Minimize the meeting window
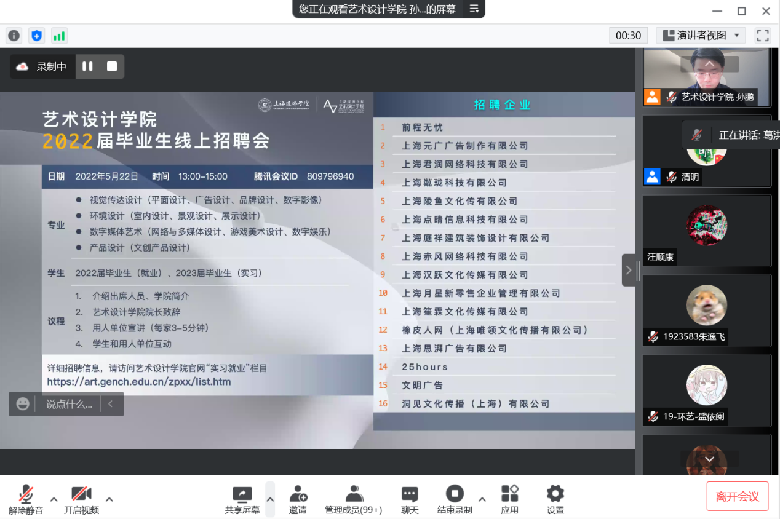This screenshot has width=780, height=519. click(717, 11)
